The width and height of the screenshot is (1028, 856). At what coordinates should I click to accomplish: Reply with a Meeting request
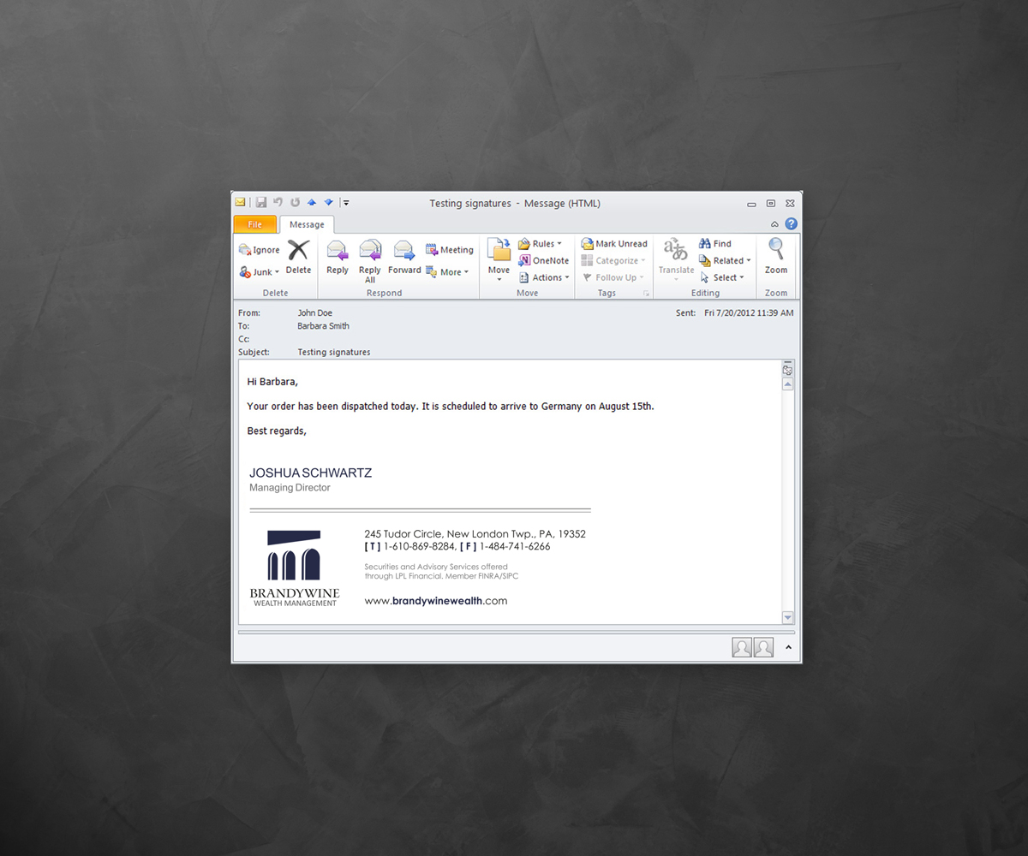(450, 250)
